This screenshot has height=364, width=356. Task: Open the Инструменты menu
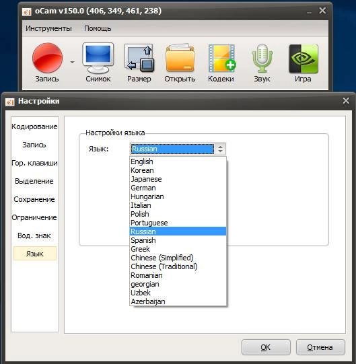tap(48, 28)
